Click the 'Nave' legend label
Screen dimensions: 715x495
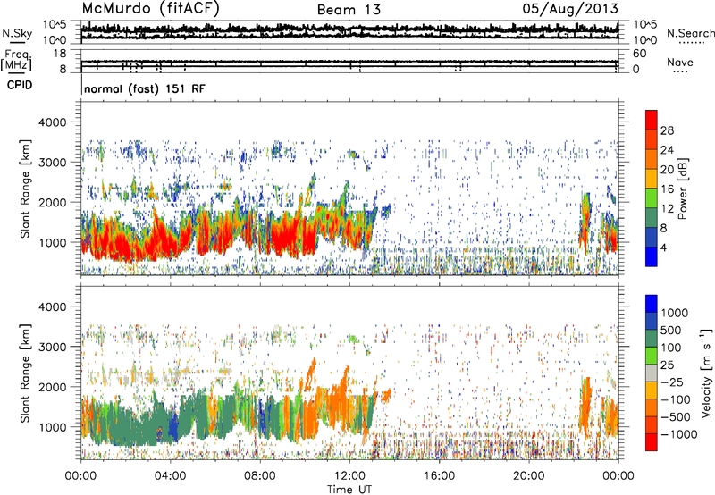680,62
